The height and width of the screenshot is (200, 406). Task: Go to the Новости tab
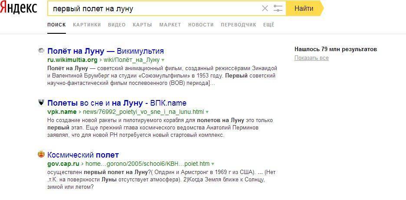click(201, 25)
